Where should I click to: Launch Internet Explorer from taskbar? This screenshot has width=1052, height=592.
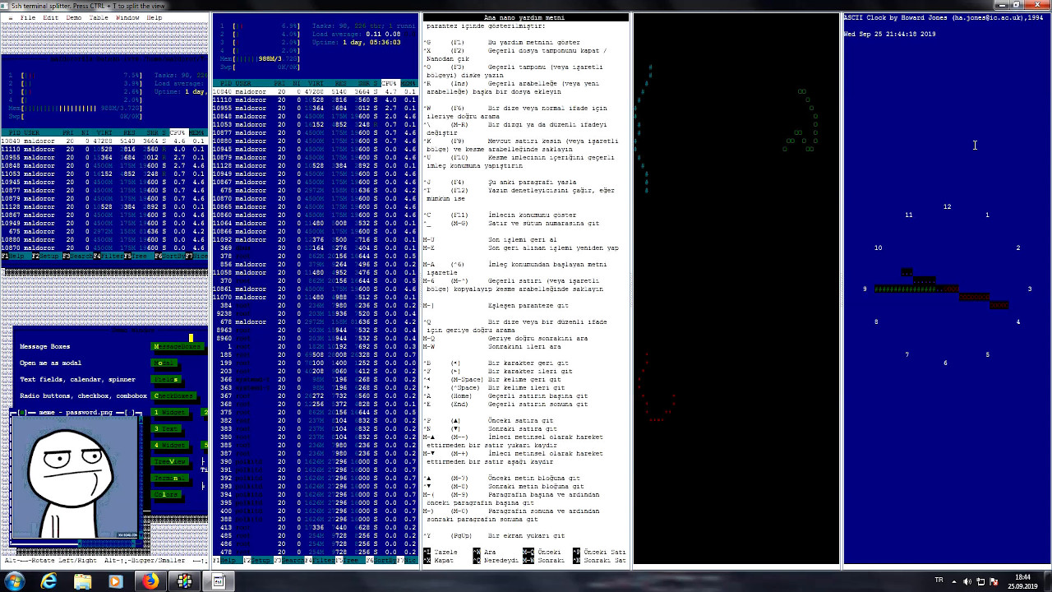(49, 581)
